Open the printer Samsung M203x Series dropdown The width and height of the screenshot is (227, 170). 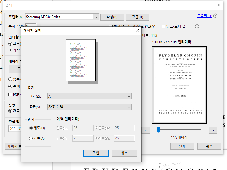pos(62,17)
